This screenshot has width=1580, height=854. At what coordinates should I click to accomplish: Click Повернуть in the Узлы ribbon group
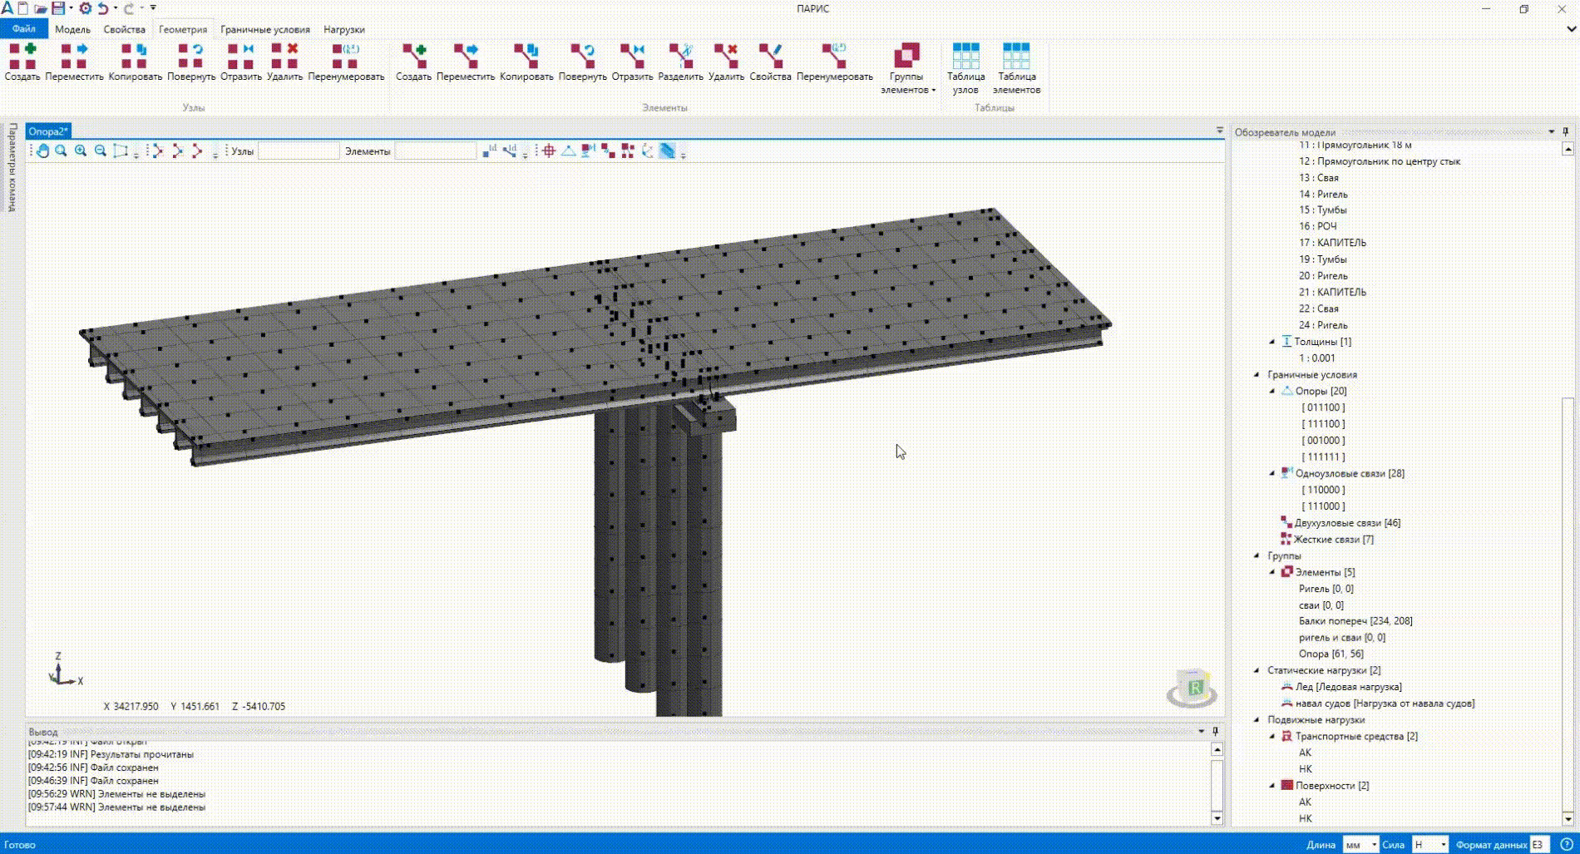(x=191, y=62)
